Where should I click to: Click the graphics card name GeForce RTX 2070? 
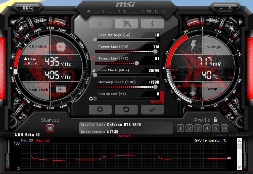coord(124,125)
